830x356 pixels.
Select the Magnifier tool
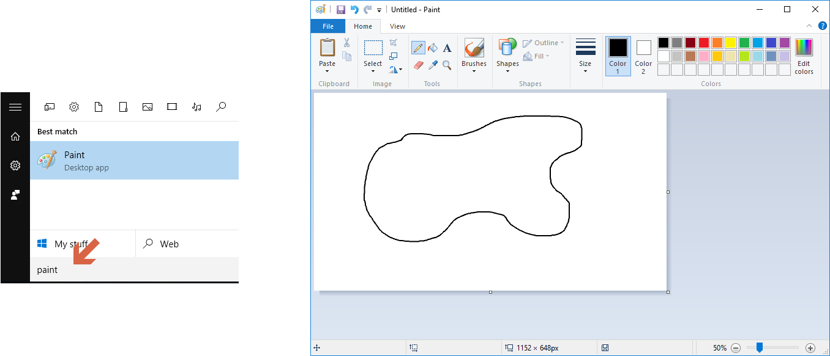(x=447, y=65)
